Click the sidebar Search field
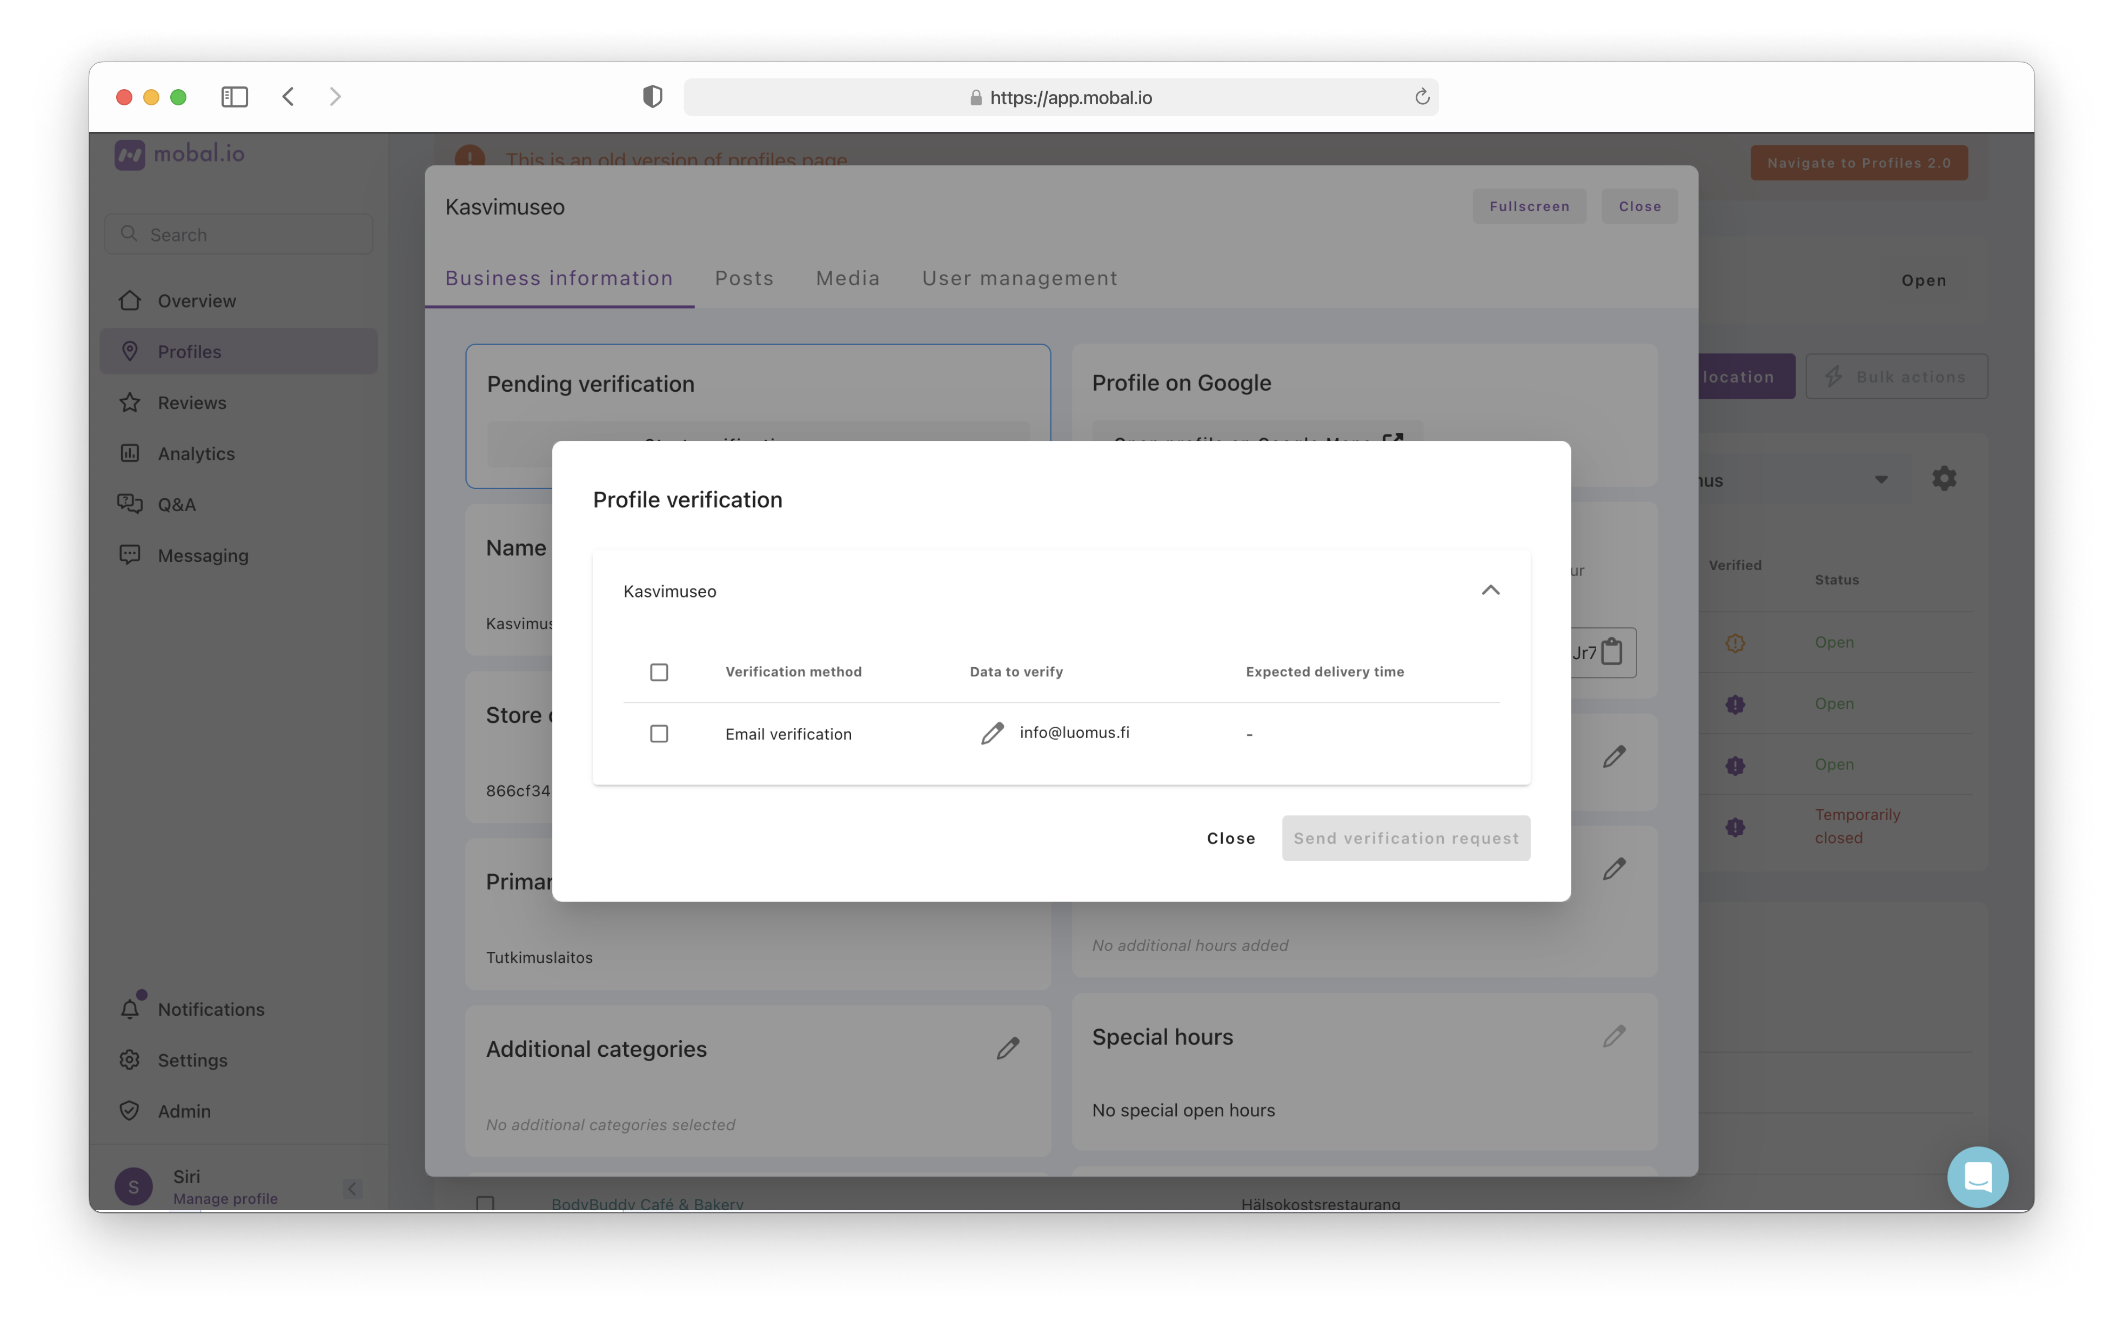The width and height of the screenshot is (2123, 1328). (x=239, y=234)
